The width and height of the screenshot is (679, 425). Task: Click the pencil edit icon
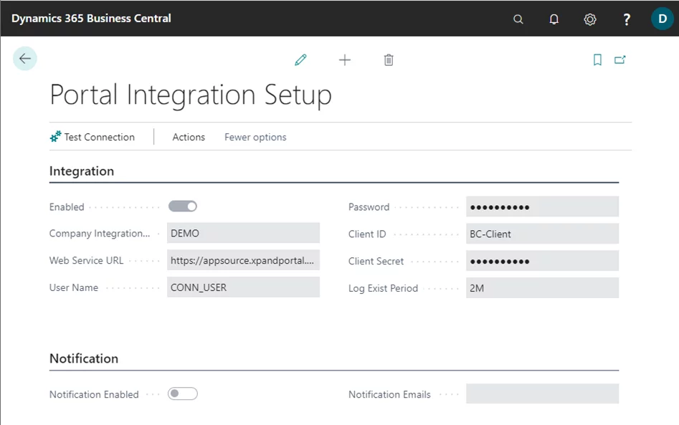300,60
